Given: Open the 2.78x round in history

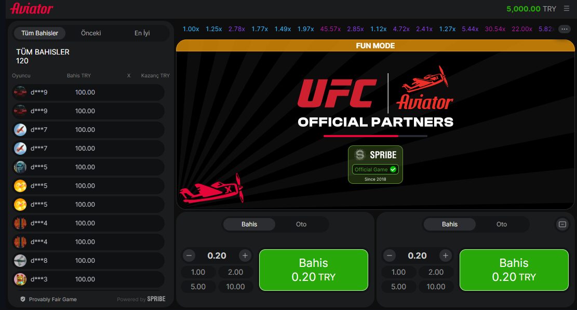Looking at the screenshot, I should 237,29.
